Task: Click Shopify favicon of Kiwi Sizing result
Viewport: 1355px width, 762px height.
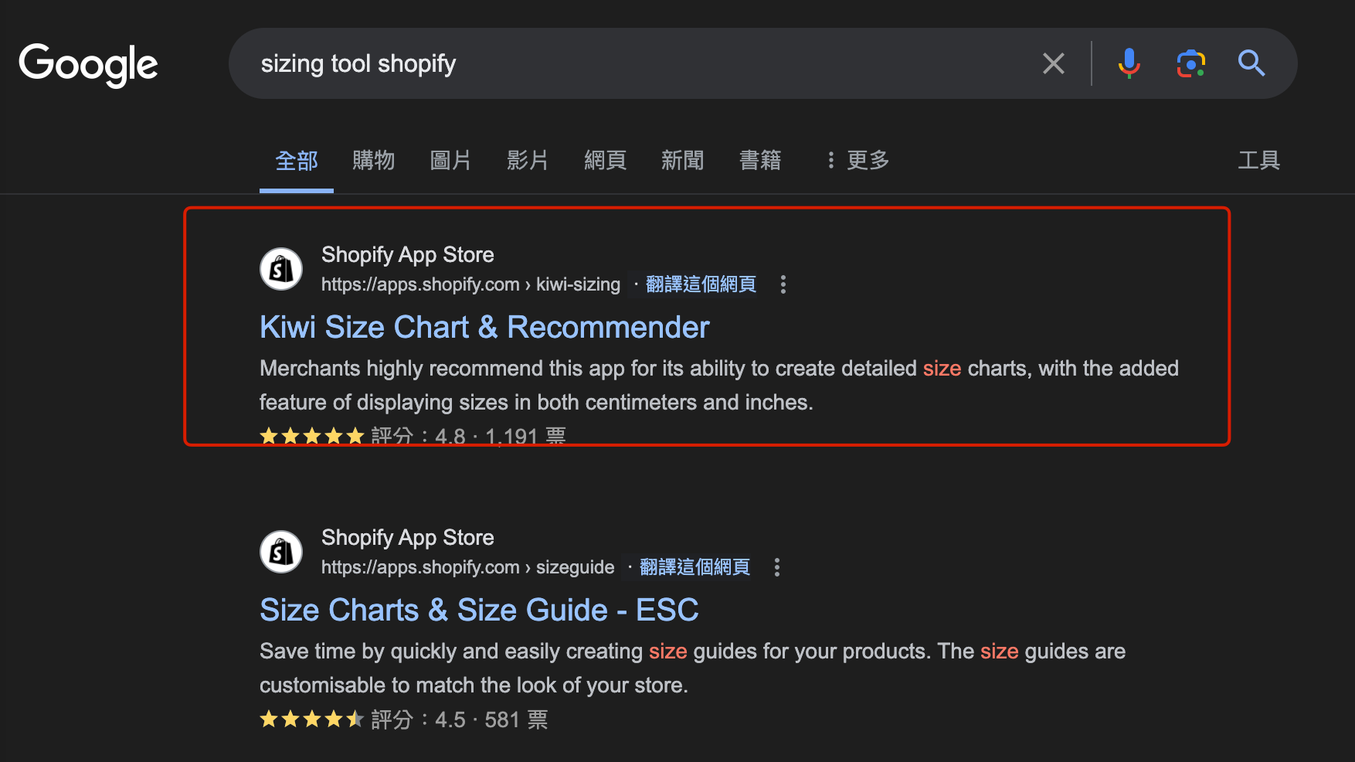Action: tap(281, 269)
